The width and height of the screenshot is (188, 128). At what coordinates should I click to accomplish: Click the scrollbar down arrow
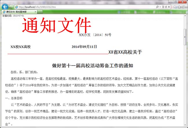pyautogui.click(x=185, y=126)
